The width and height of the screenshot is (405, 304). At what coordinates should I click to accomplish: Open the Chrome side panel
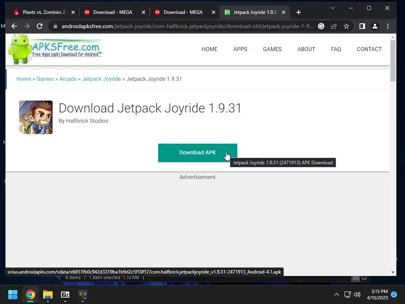pyautogui.click(x=362, y=26)
